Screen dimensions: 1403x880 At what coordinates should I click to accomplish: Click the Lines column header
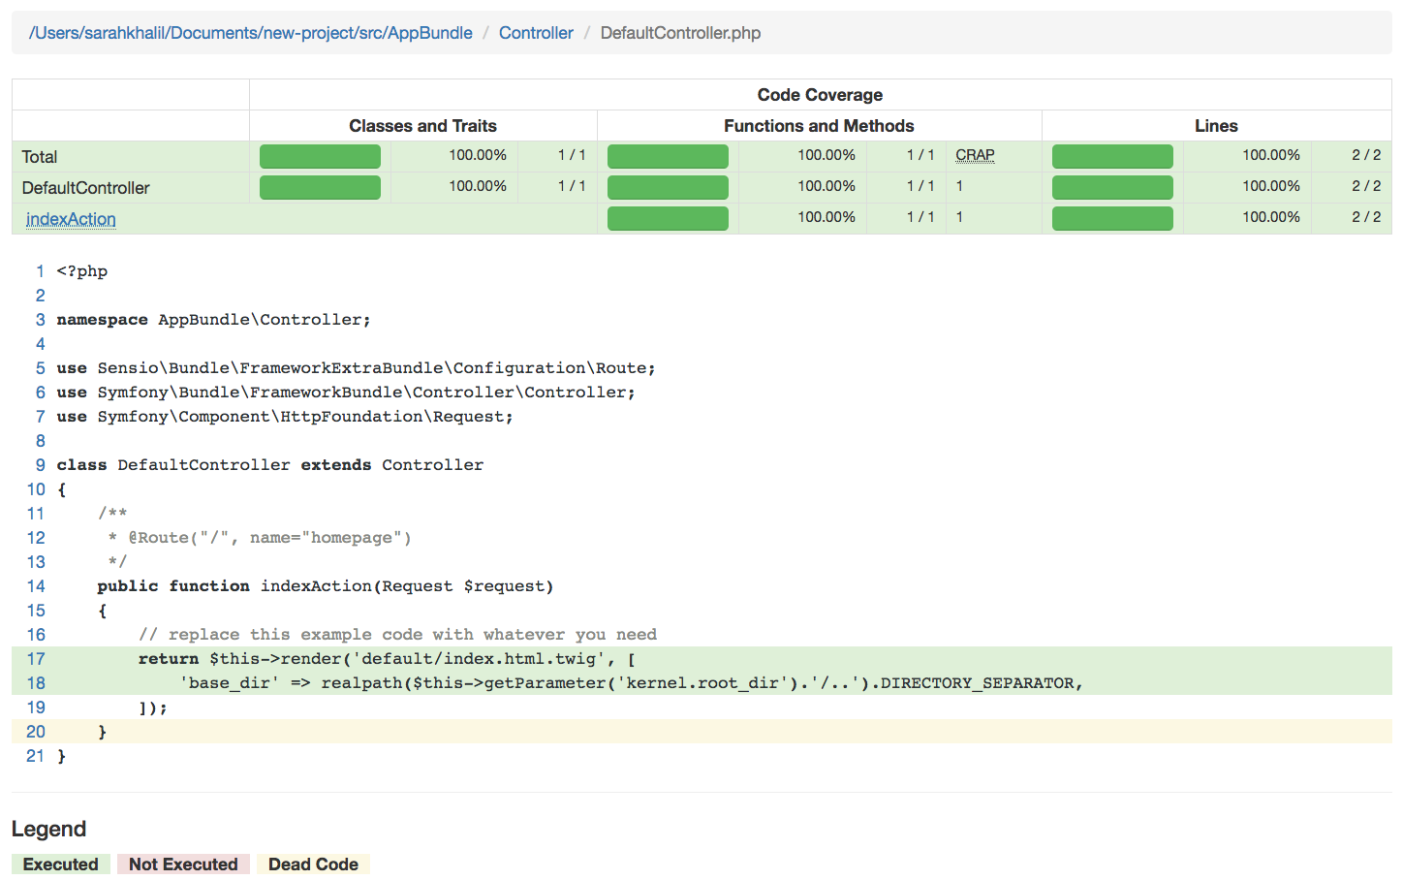(x=1216, y=126)
